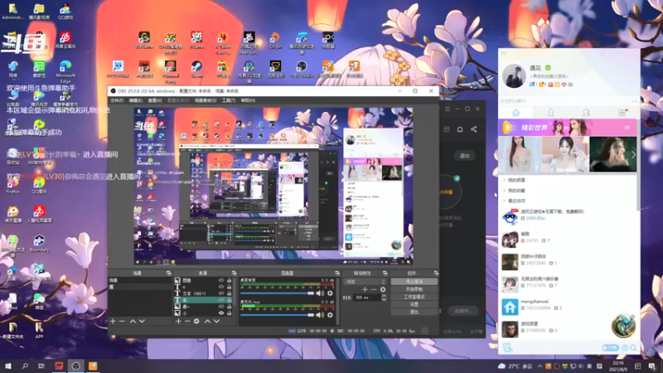
Task: Adjust the desktop audio volume slider in OBS
Action: tap(278, 293)
